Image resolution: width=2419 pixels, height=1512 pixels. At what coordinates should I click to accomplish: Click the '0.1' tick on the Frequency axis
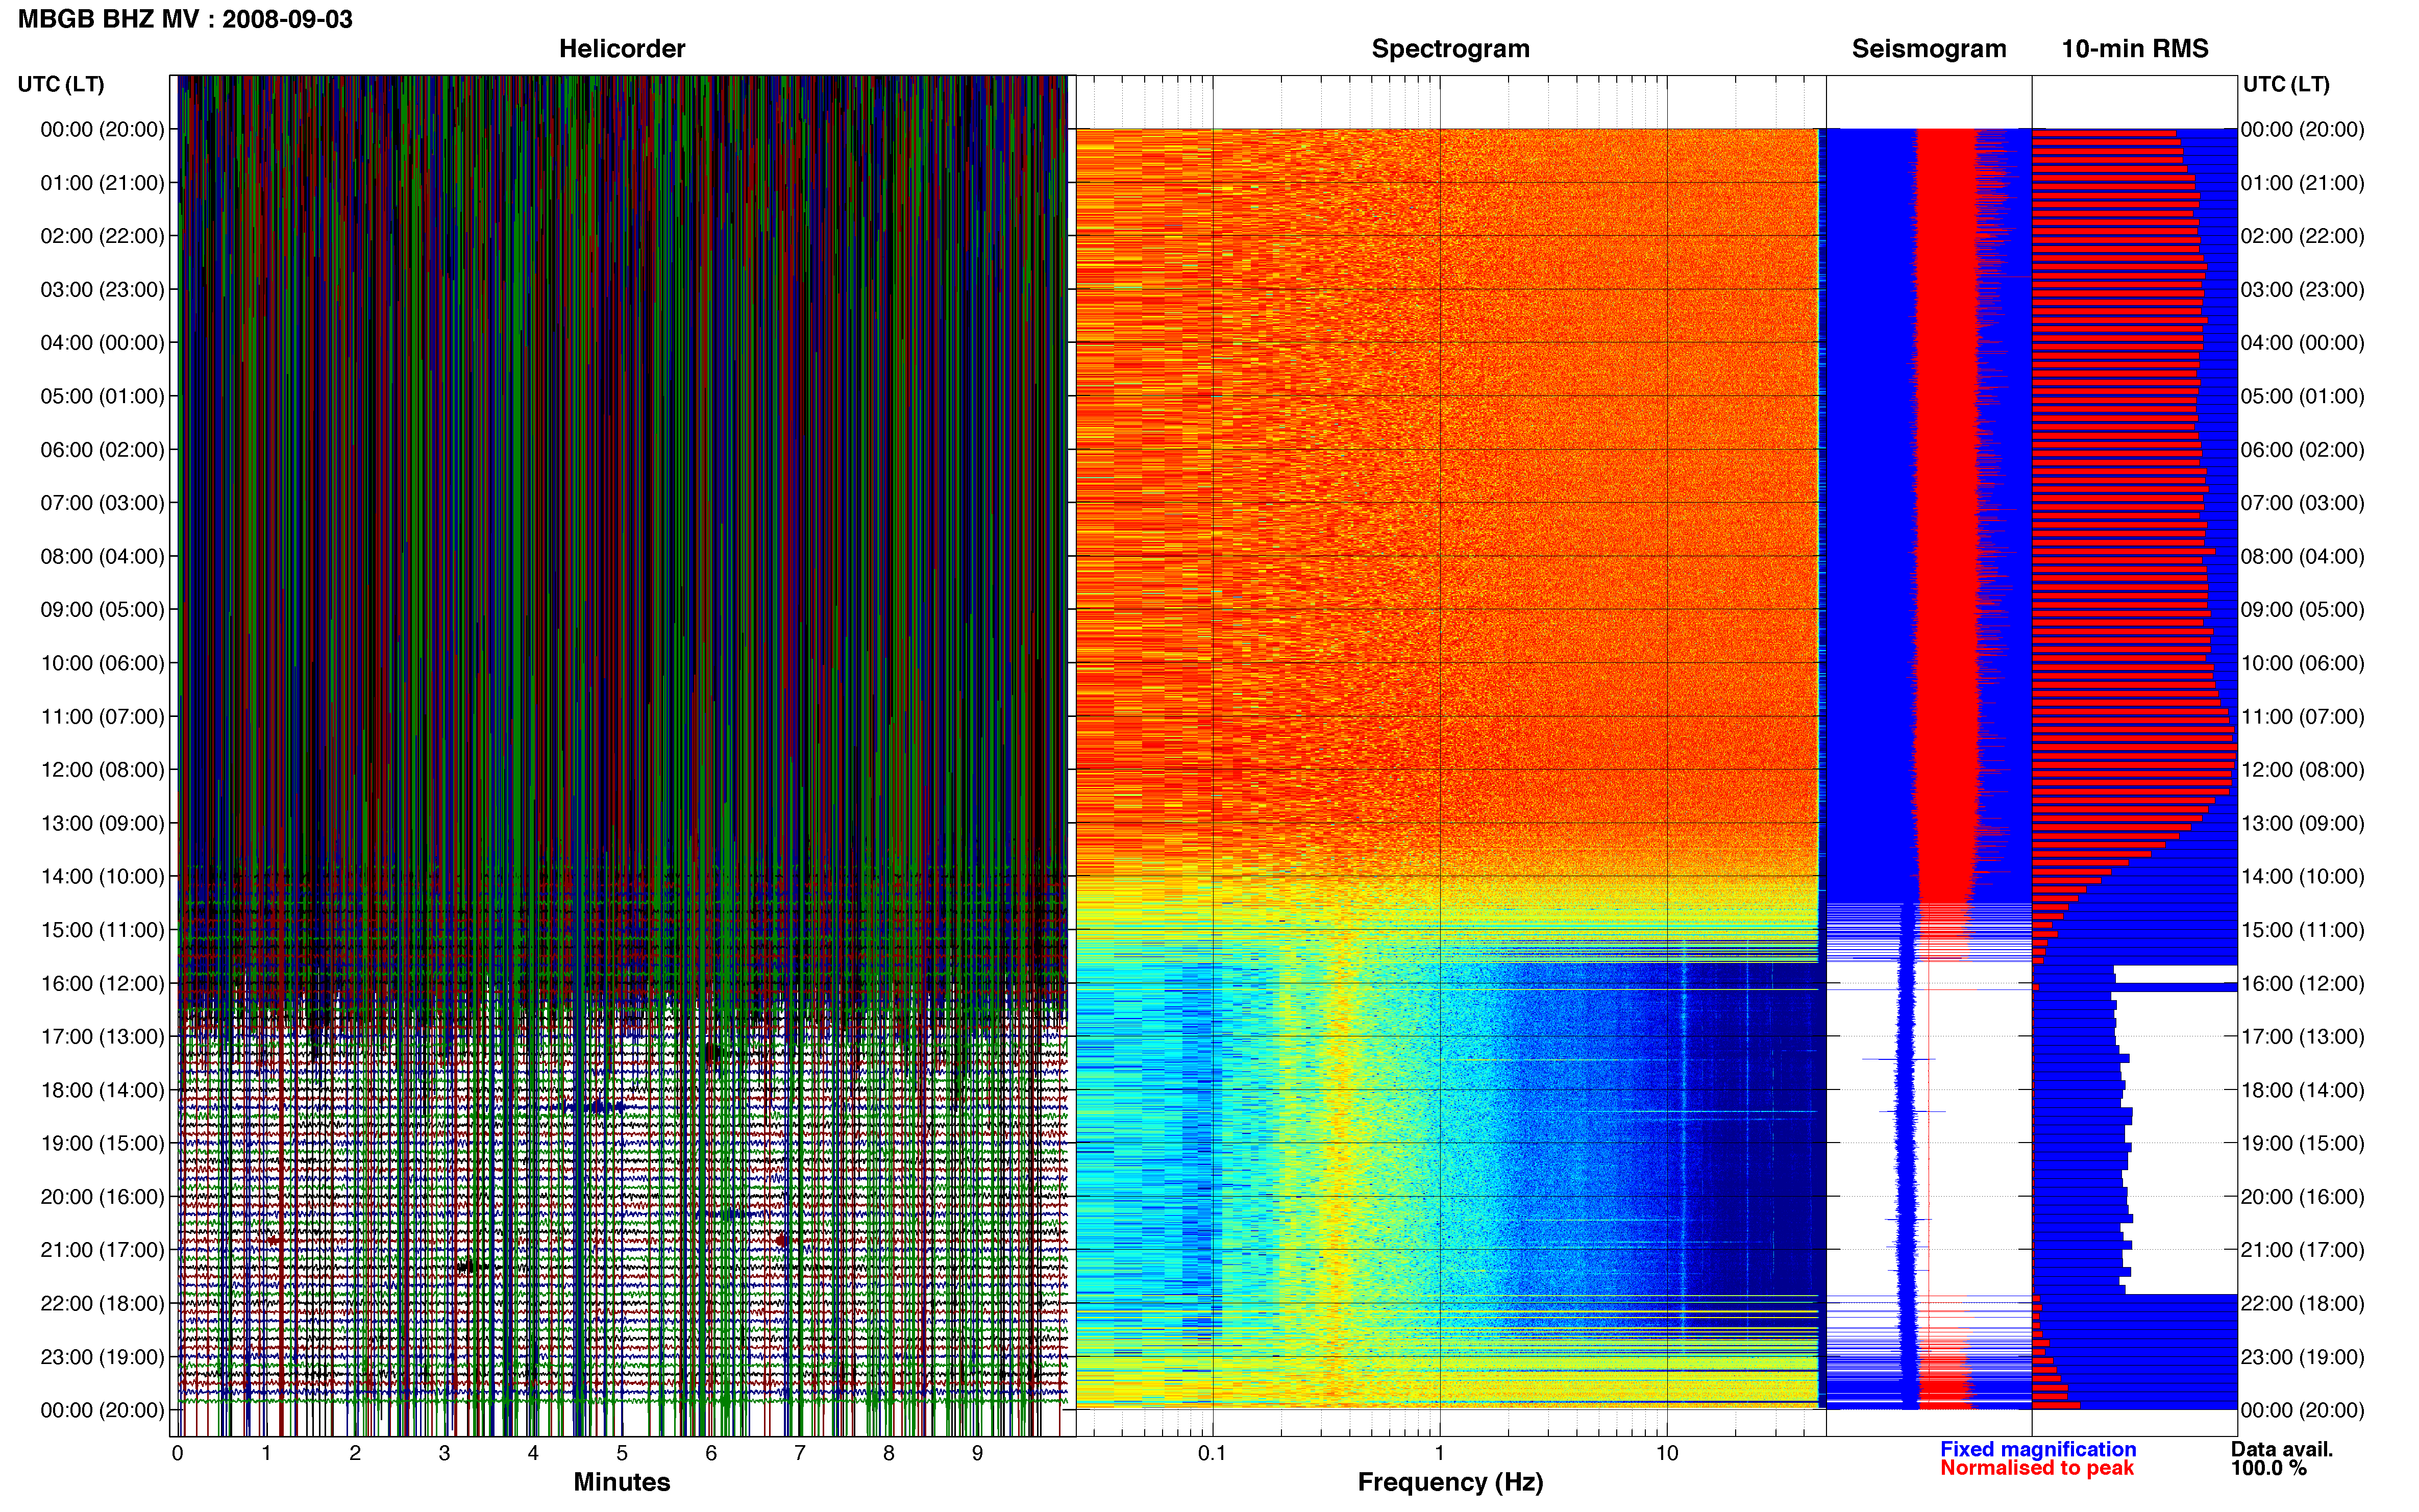coord(1212,1454)
